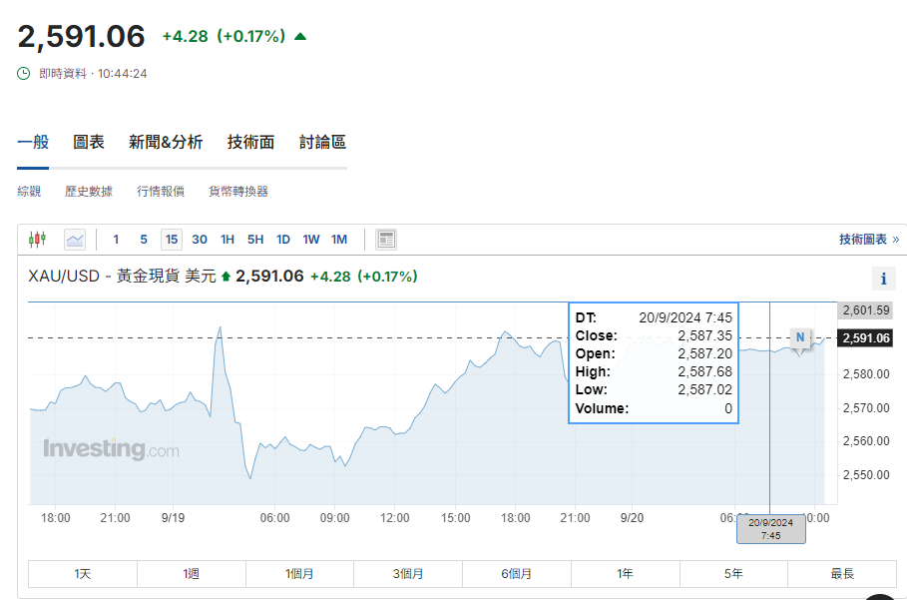The image size is (907, 600).
Task: Open the 技術面 tab
Action: [250, 142]
